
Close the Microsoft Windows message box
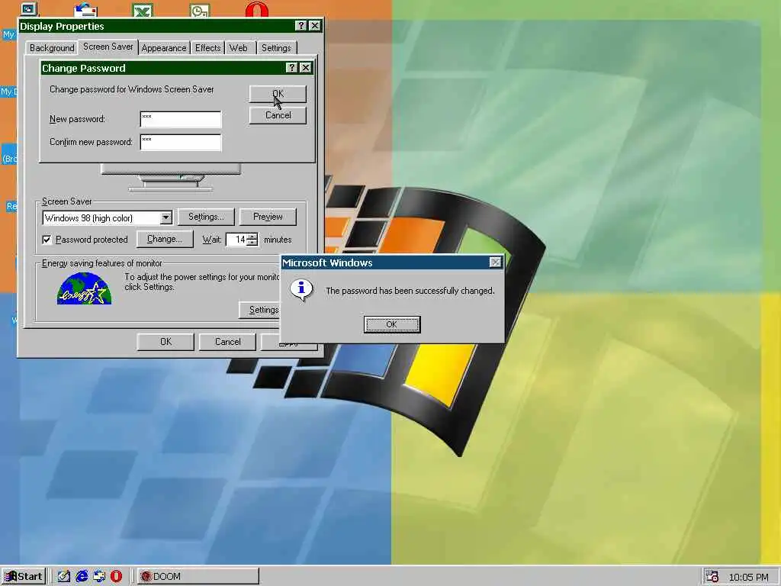coord(495,262)
